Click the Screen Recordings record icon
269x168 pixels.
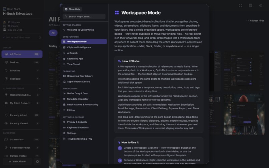tap(6, 148)
